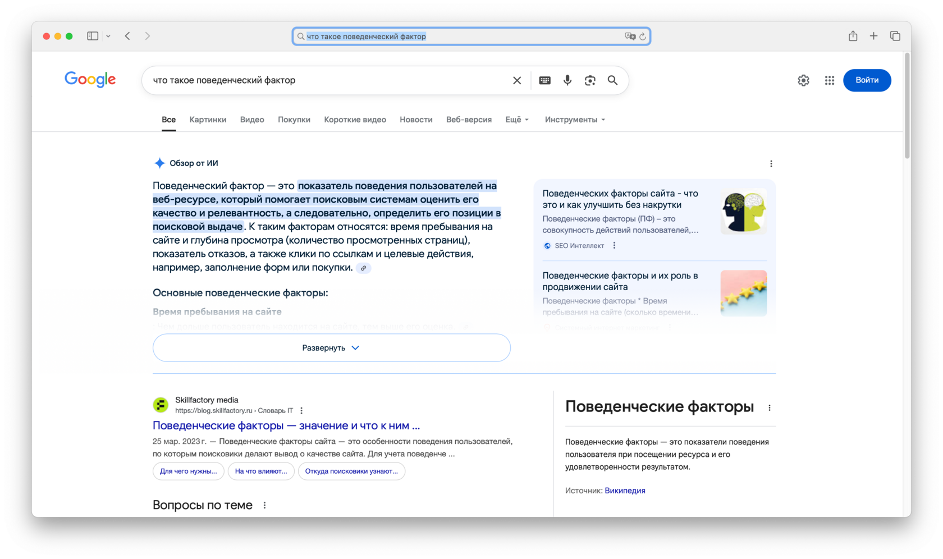This screenshot has height=559, width=943.
Task: Click the Skillfactory media favicon
Action: [161, 405]
